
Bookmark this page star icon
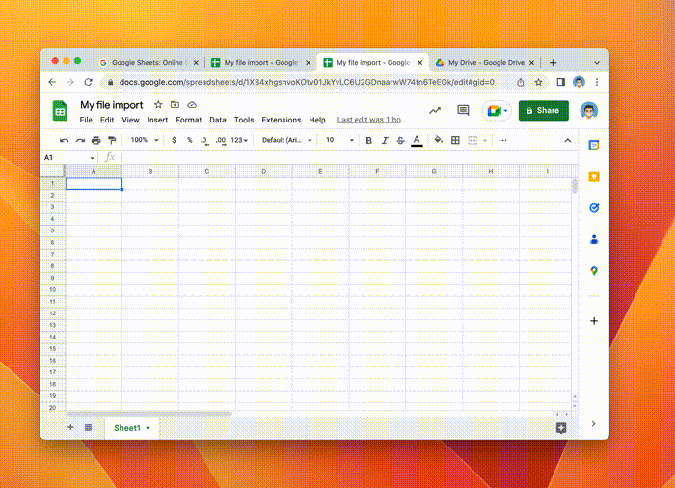(x=538, y=82)
